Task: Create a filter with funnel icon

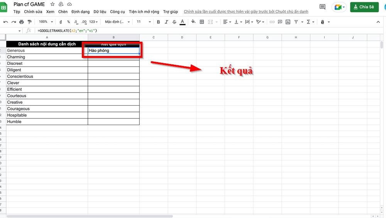Action: pos(296,22)
